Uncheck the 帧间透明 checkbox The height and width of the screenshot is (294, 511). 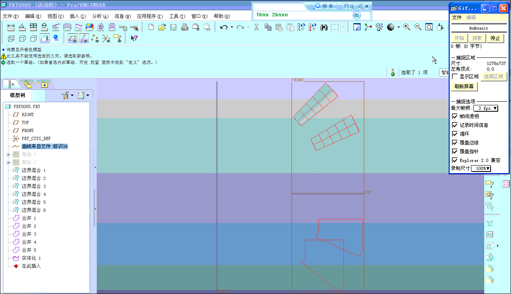[x=455, y=116]
